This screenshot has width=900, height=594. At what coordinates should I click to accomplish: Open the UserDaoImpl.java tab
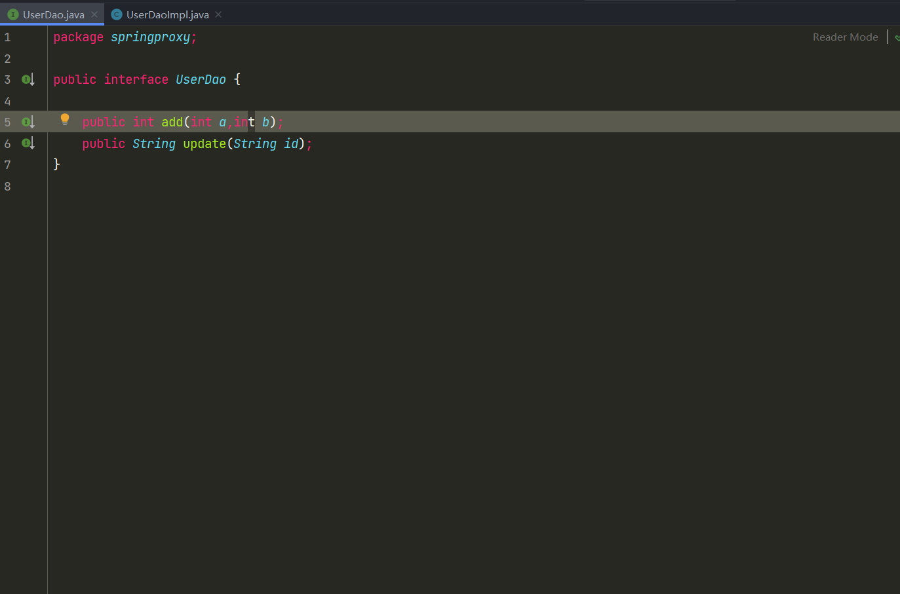(x=167, y=14)
